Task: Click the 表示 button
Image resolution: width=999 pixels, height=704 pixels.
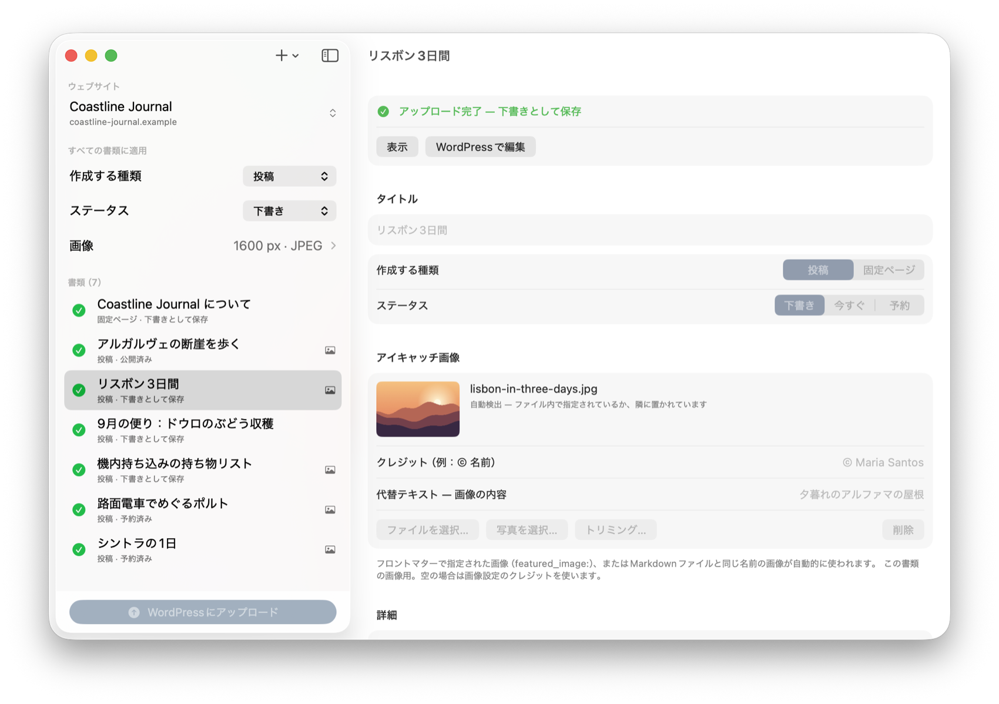Action: (x=397, y=147)
